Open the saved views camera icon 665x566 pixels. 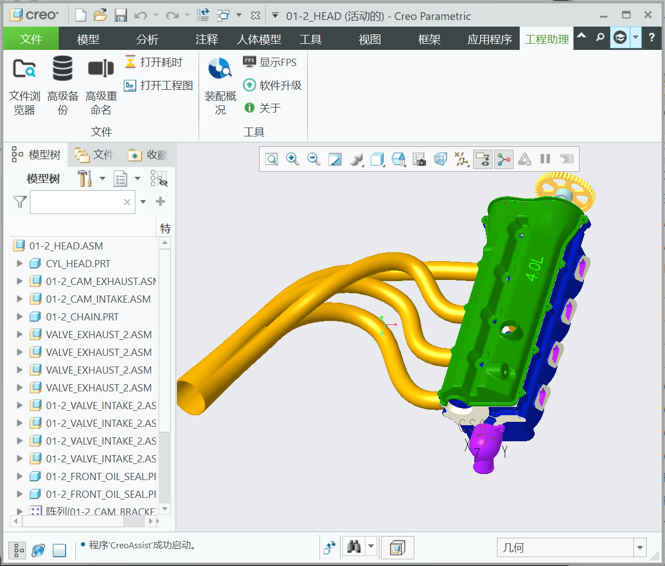pos(419,160)
